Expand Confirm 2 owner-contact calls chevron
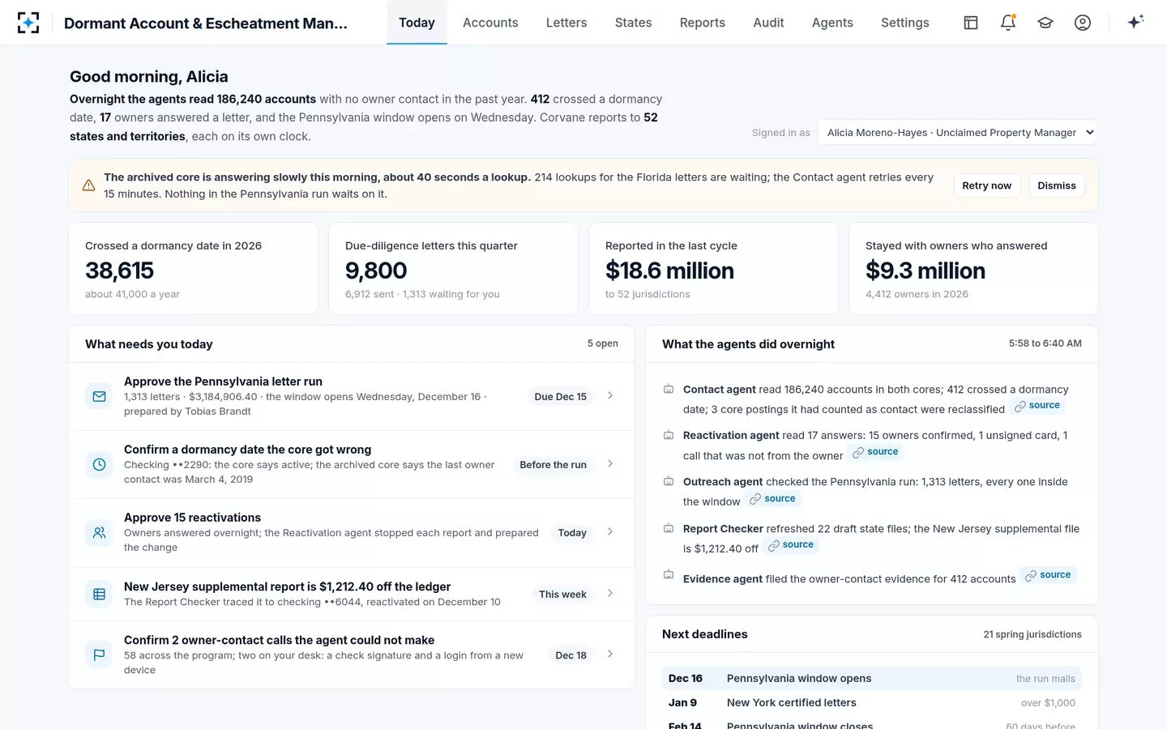Screen dimensions: 1167x729 (x=610, y=654)
